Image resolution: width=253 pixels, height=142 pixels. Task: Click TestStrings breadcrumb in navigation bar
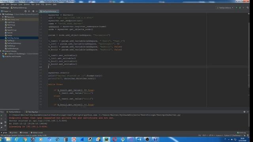(x=4, y=7)
